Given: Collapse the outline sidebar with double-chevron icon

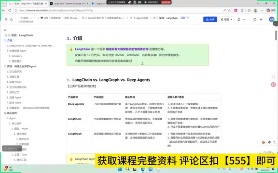Looking at the screenshot, I should [5, 30].
